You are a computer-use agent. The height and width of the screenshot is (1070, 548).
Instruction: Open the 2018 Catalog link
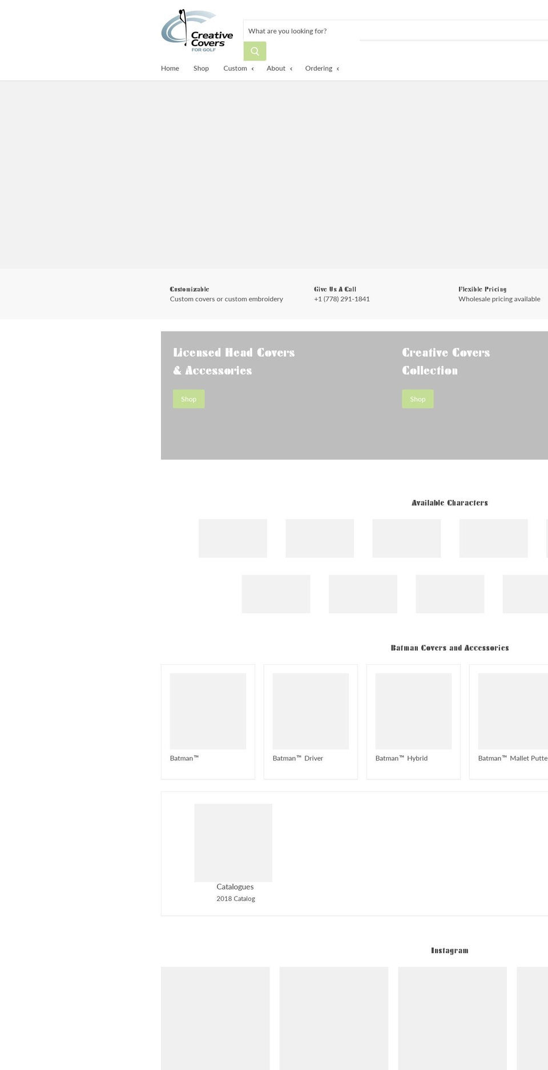(236, 899)
